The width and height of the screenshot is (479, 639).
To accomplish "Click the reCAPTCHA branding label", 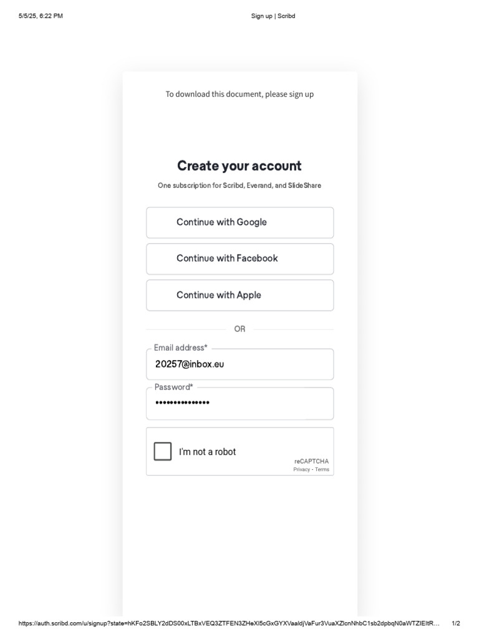I will [311, 461].
